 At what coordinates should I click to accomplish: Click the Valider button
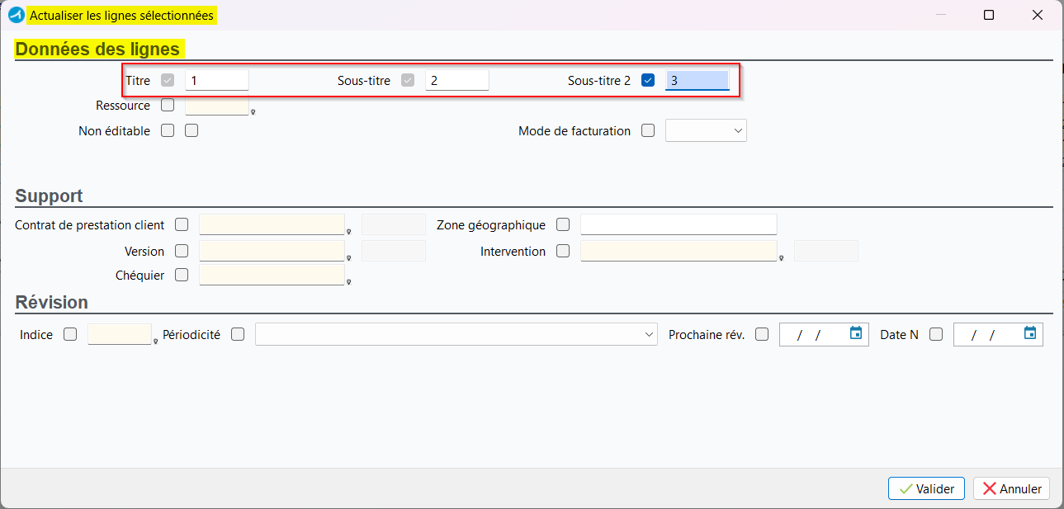click(x=926, y=488)
